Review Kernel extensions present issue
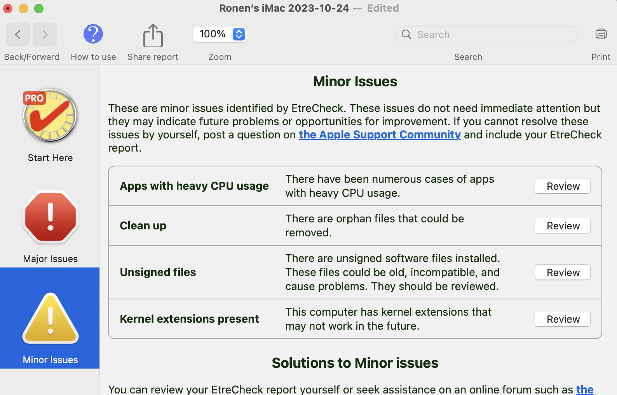 (563, 319)
